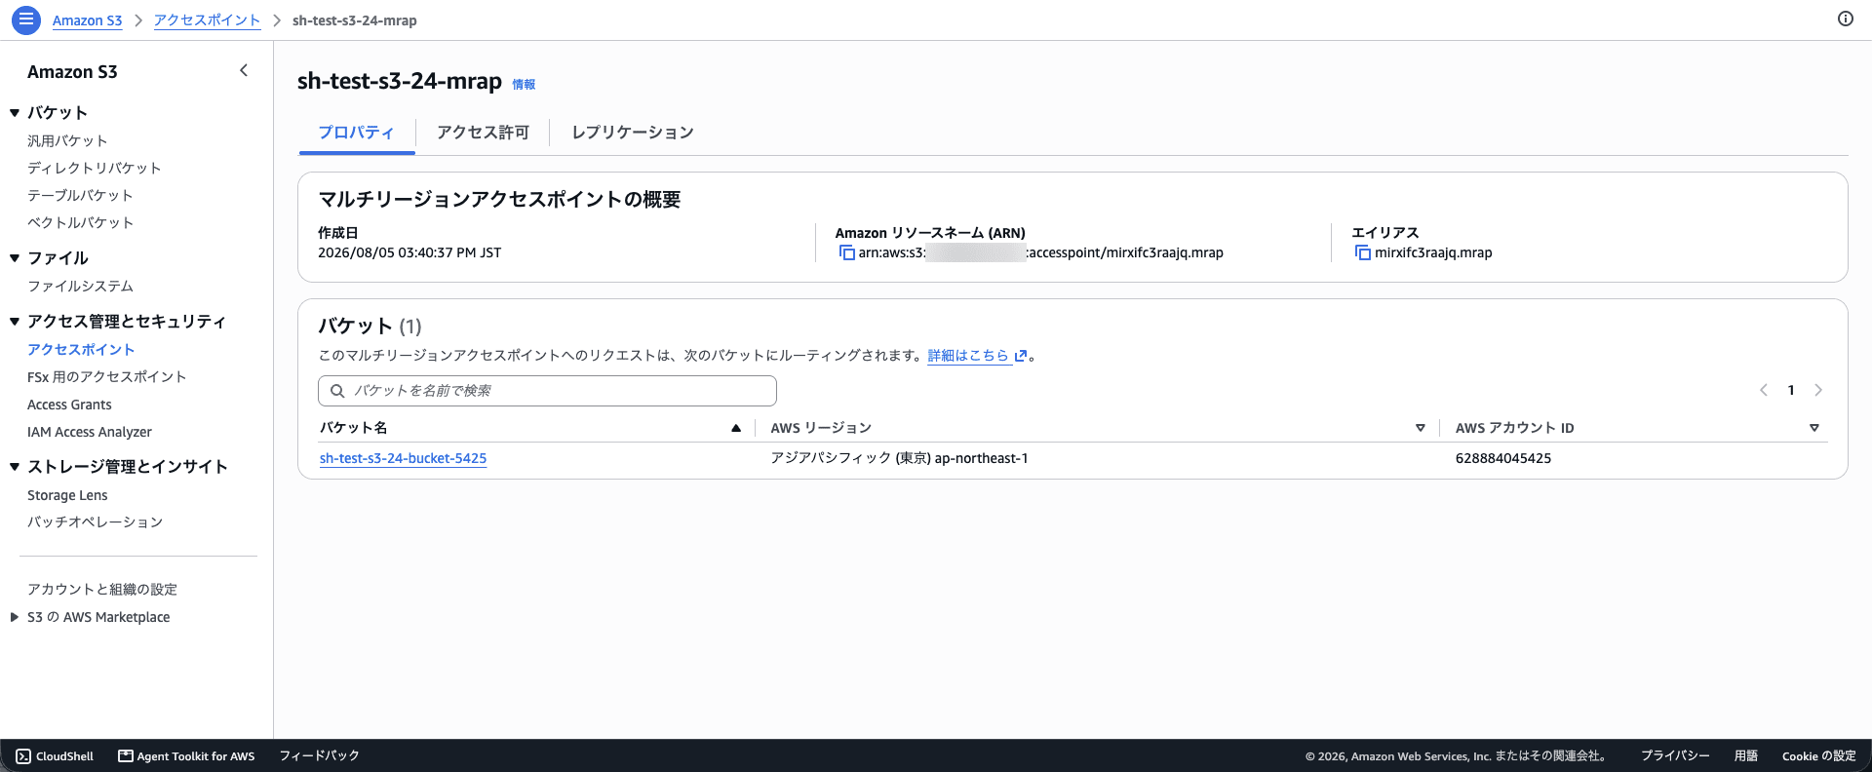This screenshot has width=1872, height=772.
Task: Copy the ARN using the copy icon
Action: pyautogui.click(x=846, y=252)
